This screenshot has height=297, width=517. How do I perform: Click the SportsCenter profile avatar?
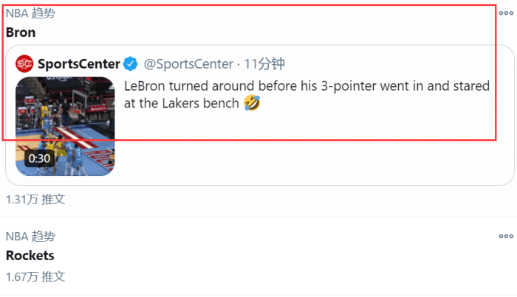click(x=24, y=63)
